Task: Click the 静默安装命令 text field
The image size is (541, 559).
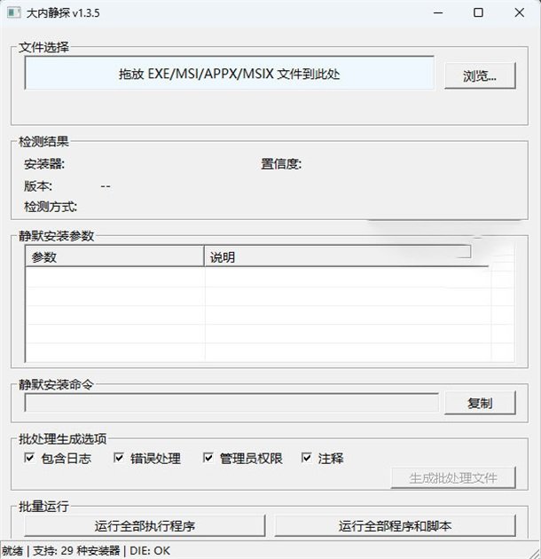Action: coord(231,403)
